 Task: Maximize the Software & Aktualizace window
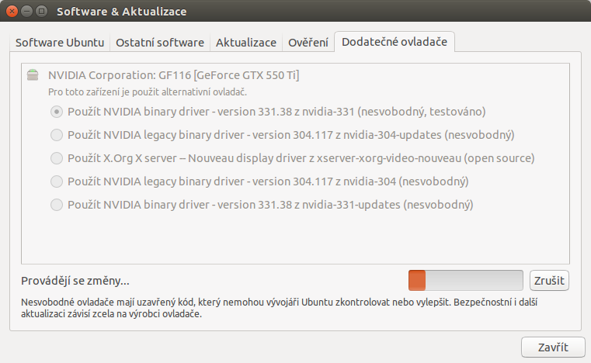(41, 12)
